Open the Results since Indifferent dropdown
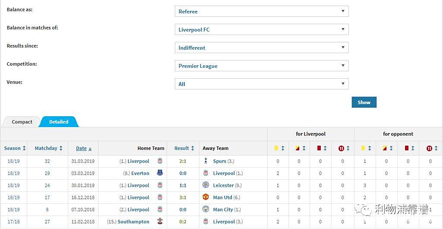This screenshot has width=443, height=229. (x=262, y=48)
